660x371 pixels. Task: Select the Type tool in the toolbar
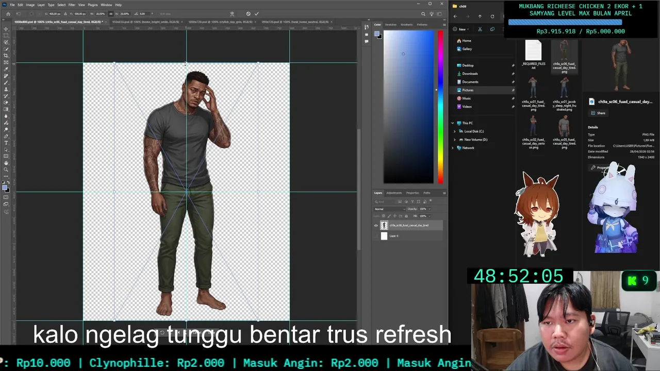pos(6,143)
